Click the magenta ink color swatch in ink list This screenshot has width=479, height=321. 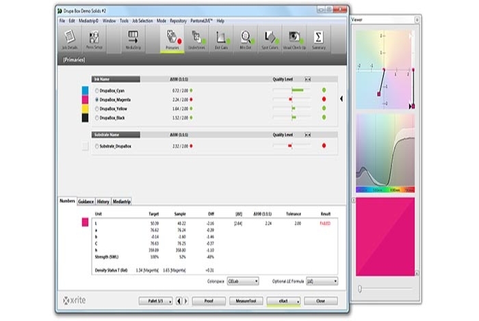tap(86, 100)
